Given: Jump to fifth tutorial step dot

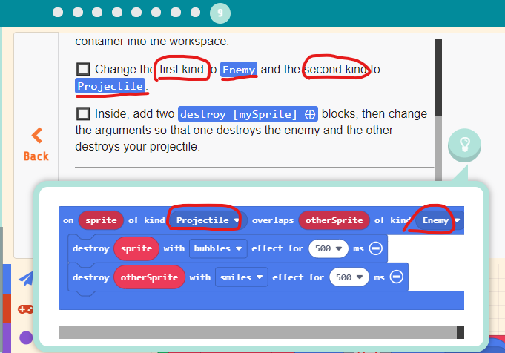Looking at the screenshot, I should [136, 13].
